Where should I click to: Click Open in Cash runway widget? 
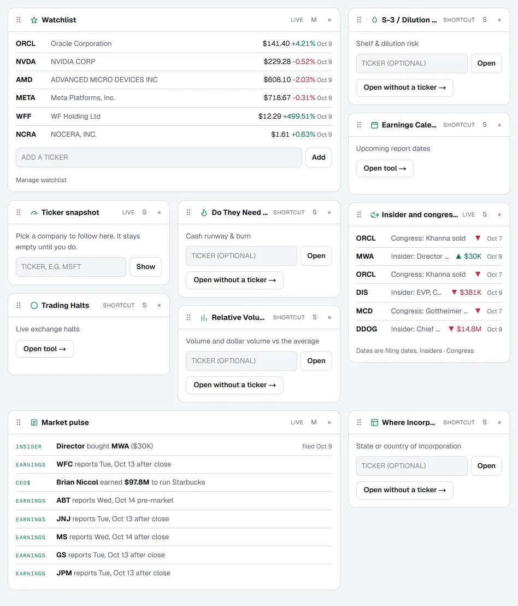[x=316, y=256]
